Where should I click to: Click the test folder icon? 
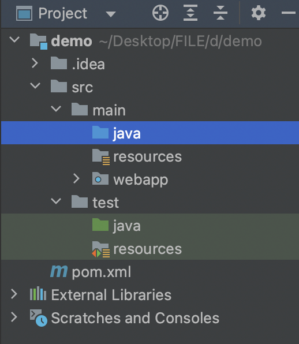pyautogui.click(x=80, y=201)
